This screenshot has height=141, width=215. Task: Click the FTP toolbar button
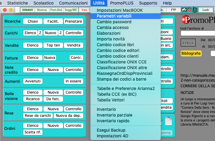pyautogui.click(x=173, y=10)
